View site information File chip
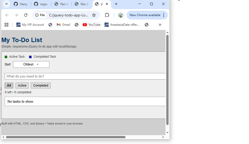Screen dimensions: 249x144 (x=40, y=15)
